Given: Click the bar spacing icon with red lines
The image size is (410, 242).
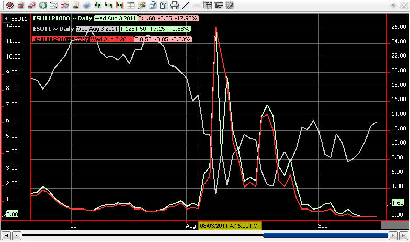Looking at the screenshot, I should click(x=119, y=5).
